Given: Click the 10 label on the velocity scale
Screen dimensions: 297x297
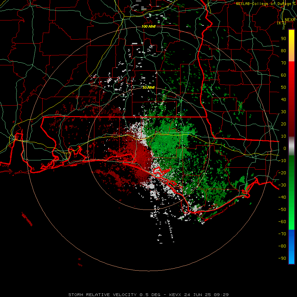Looking at the screenshot, I should point(283,136).
